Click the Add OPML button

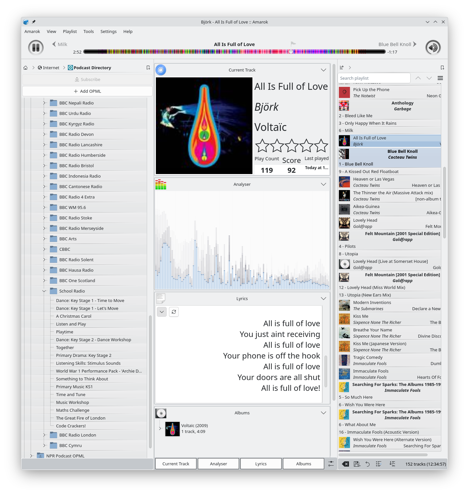click(87, 91)
